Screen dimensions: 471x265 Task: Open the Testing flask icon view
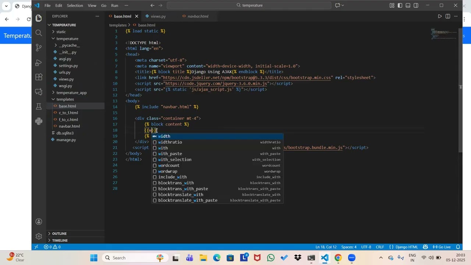(39, 106)
